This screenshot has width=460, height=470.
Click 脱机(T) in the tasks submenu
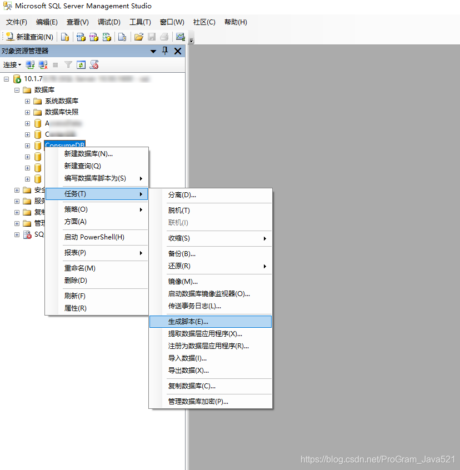tap(211, 211)
